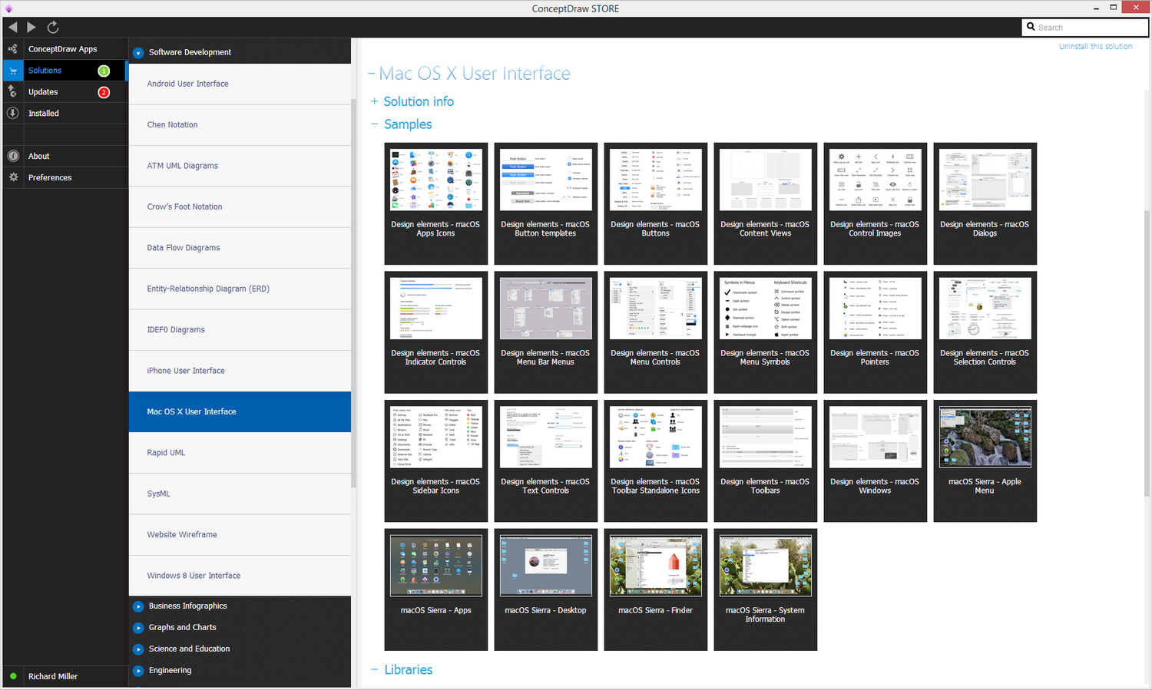Open the About page
1152x690 pixels.
click(39, 157)
